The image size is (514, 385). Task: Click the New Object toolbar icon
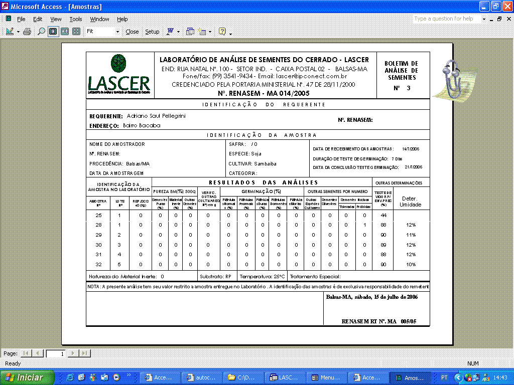point(202,32)
